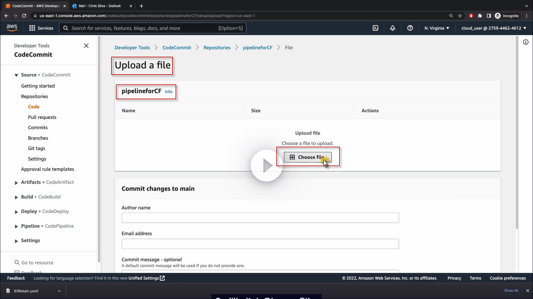Focus the Author name field
Viewport: 533px width, 299px height.
click(260, 218)
